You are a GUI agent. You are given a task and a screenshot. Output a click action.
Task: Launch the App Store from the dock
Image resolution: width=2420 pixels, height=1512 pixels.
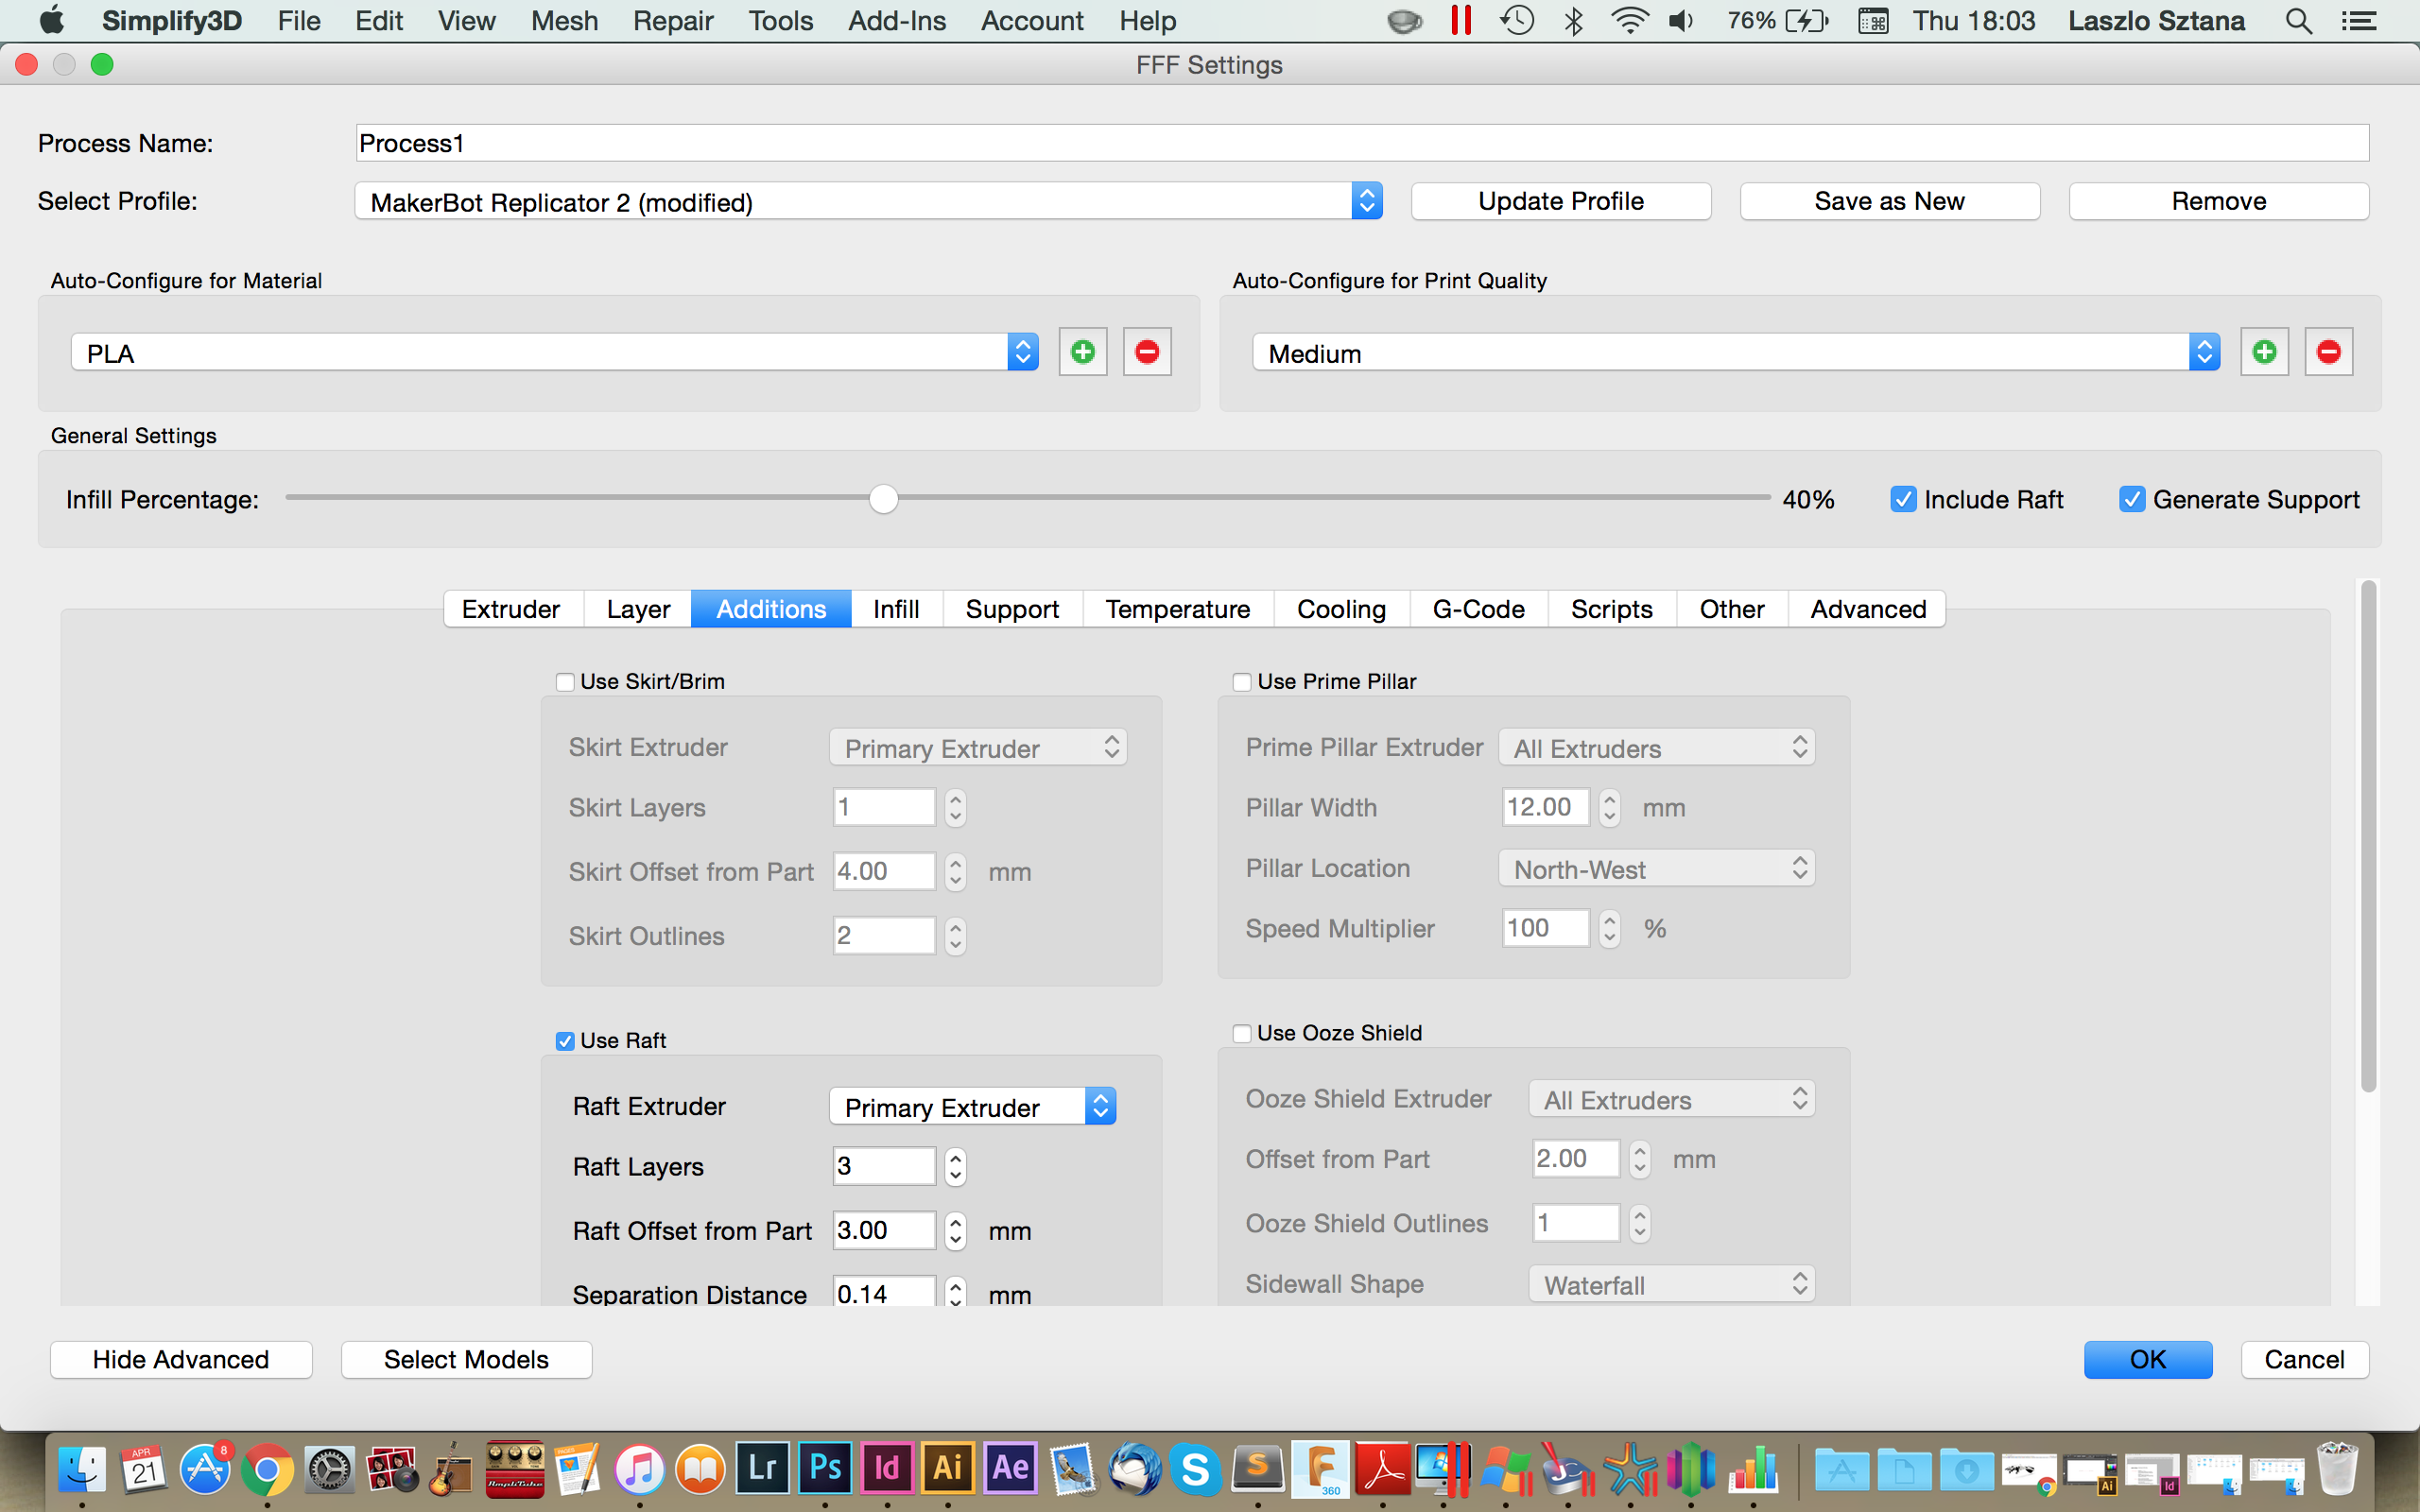tap(206, 1470)
